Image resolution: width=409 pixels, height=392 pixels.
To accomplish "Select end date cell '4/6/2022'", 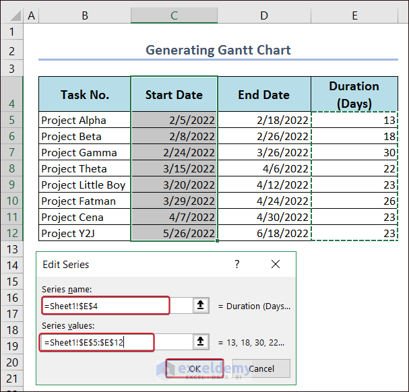I will coord(264,168).
